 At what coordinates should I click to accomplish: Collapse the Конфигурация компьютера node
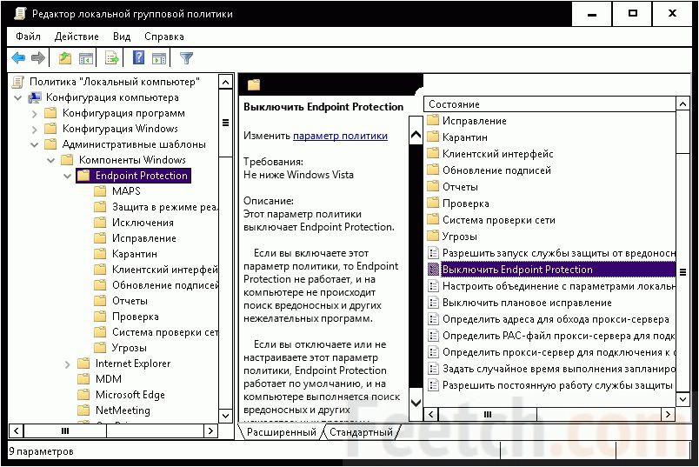[x=18, y=97]
